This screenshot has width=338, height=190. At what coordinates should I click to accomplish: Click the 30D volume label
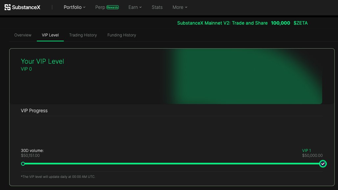click(x=32, y=151)
